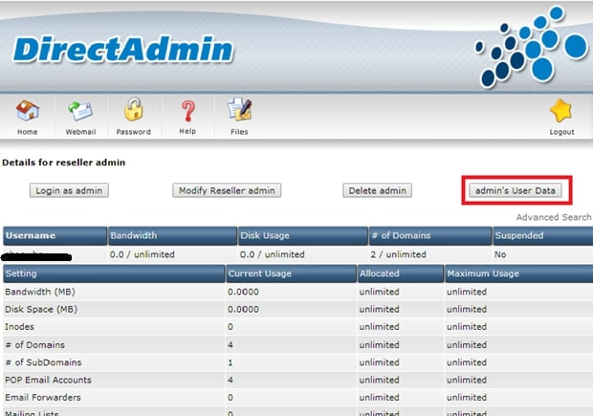This screenshot has height=416, width=593.
Task: Click the 'Details for reseller admin' heading
Action: point(63,163)
